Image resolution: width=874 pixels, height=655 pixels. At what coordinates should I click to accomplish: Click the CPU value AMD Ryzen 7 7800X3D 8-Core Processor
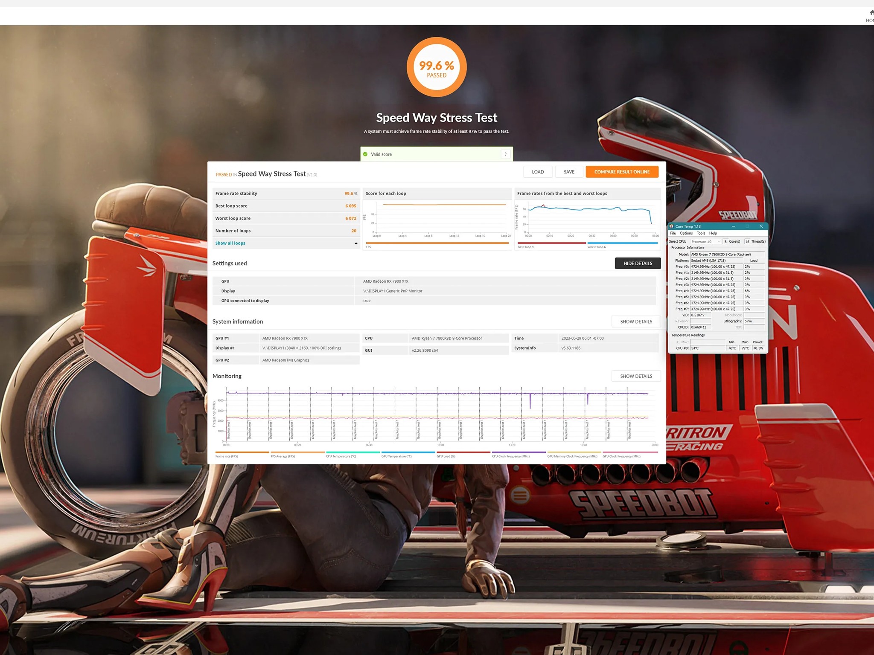tap(447, 339)
